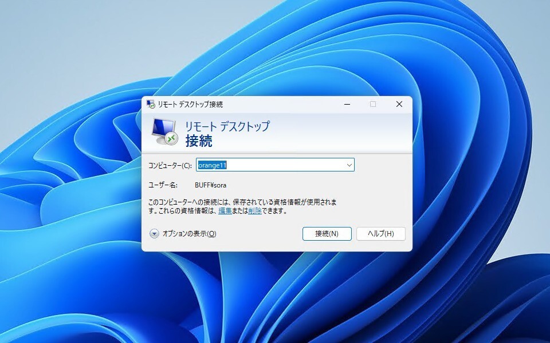Click the リモート デスクトップ接続 window title
Screen dimensions: 550x343
(190, 104)
